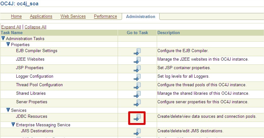Click the JSP Properties go-to-task icon
The image size is (264, 138).
tap(137, 69)
